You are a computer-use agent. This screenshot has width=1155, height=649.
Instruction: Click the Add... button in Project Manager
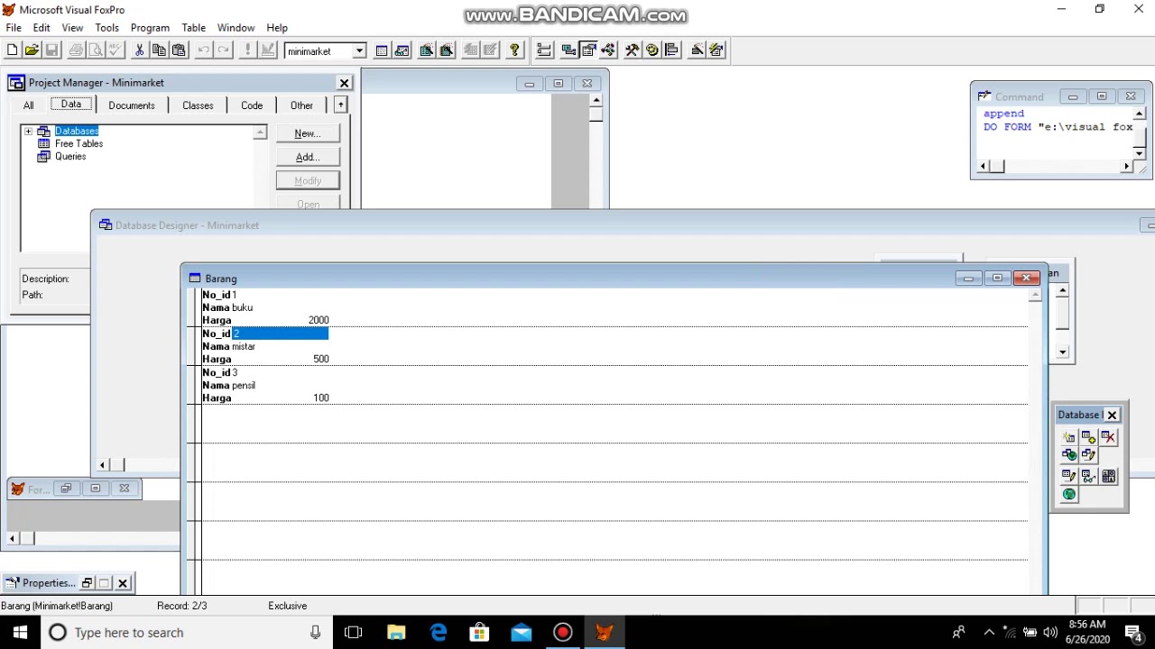coord(308,157)
